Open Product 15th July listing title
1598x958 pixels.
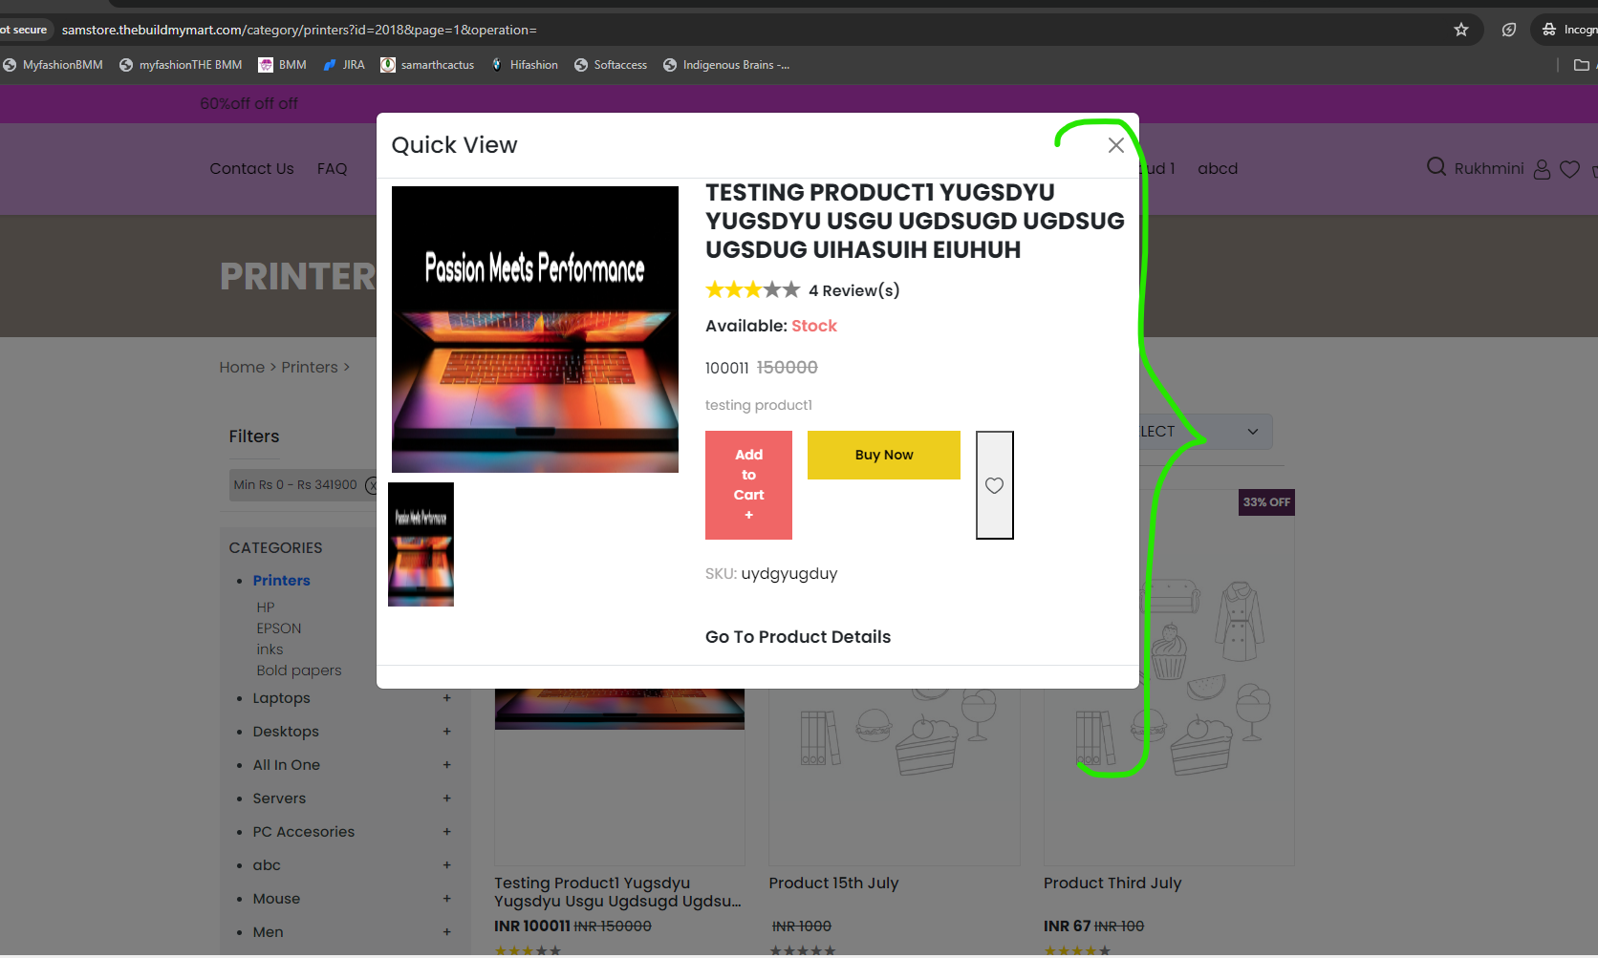[834, 883]
